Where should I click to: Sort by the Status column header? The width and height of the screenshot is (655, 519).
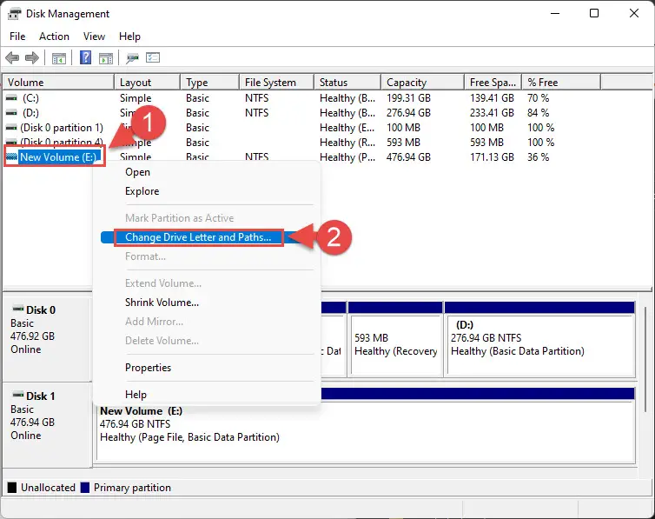(348, 83)
